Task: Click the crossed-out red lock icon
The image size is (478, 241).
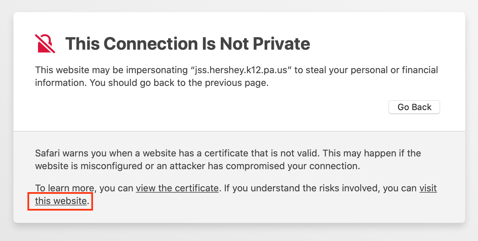Action: click(x=45, y=44)
